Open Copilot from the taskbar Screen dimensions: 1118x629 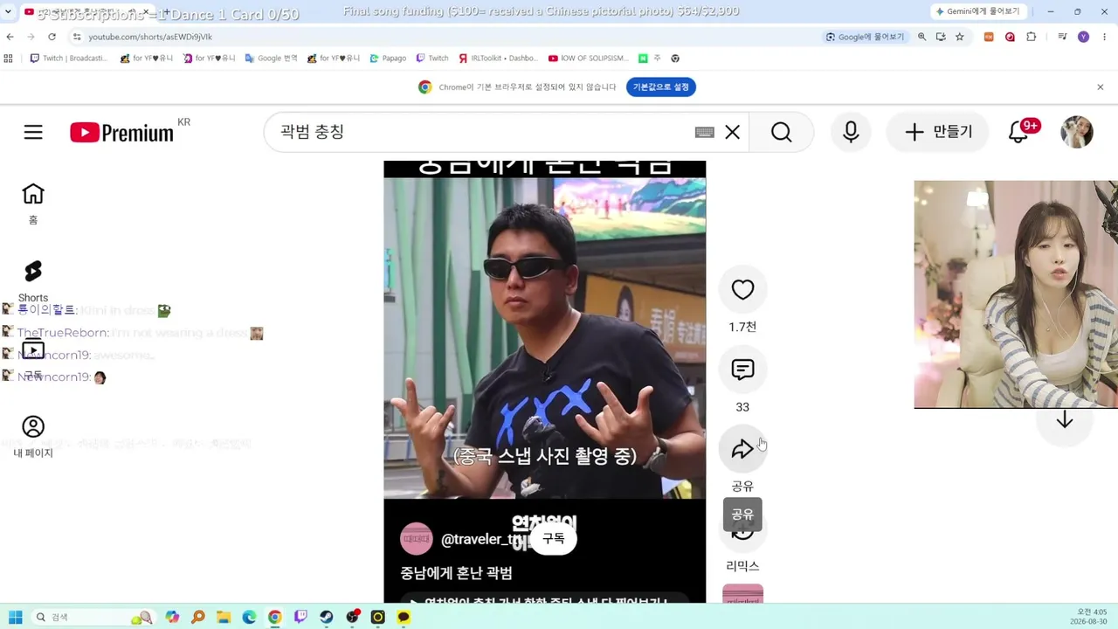tap(172, 617)
